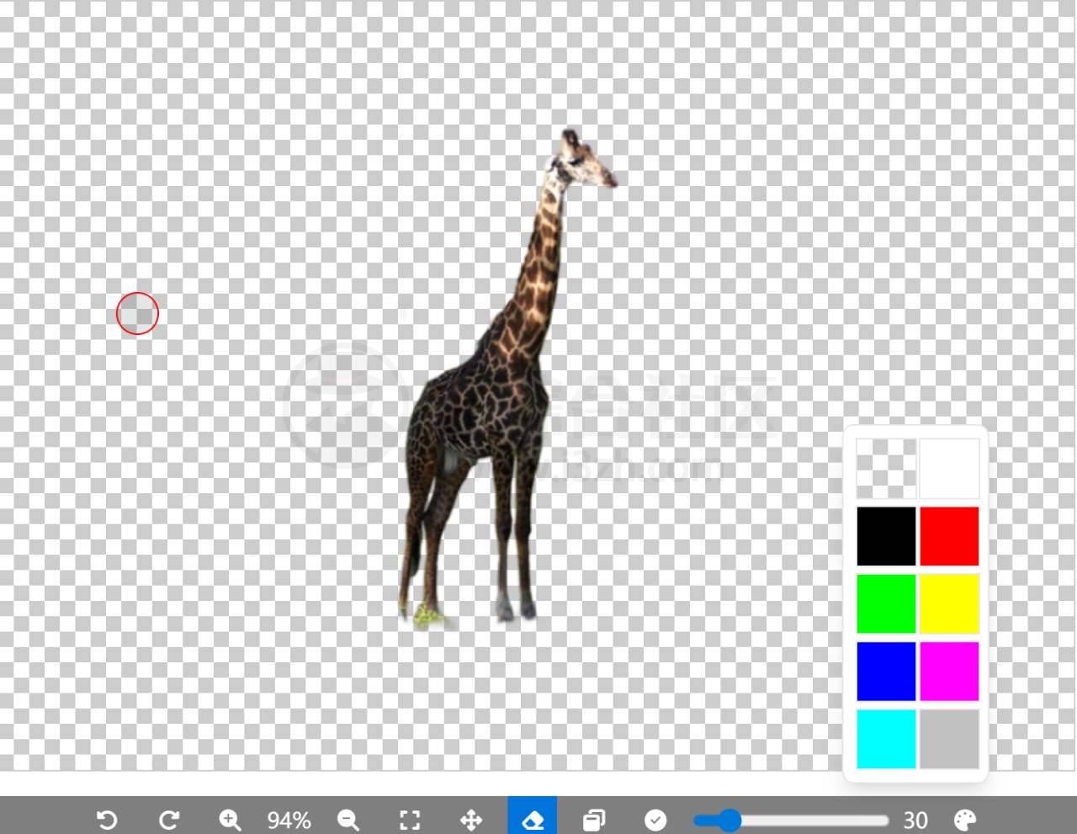The image size is (1077, 834).
Task: Pick the black background swatch
Action: click(x=886, y=536)
